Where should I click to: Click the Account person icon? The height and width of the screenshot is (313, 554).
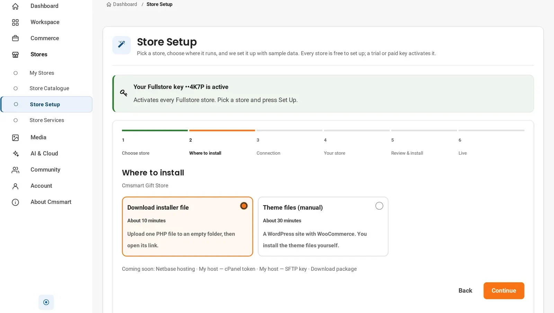(x=15, y=186)
